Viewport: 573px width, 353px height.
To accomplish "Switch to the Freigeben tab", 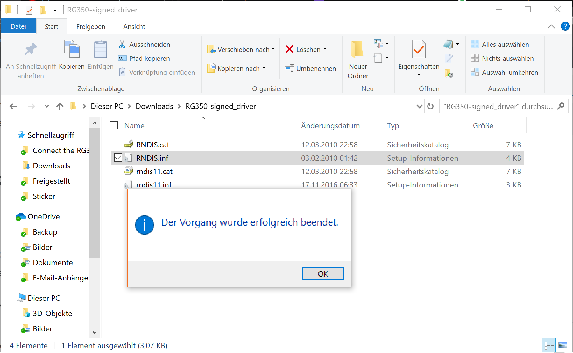I will [91, 27].
